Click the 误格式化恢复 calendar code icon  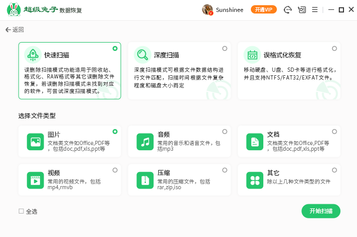[x=252, y=55]
